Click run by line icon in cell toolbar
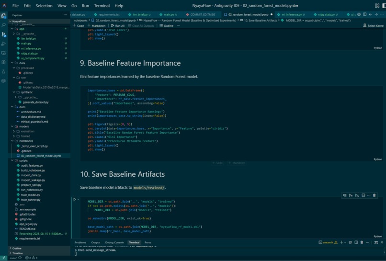 [x=345, y=195]
